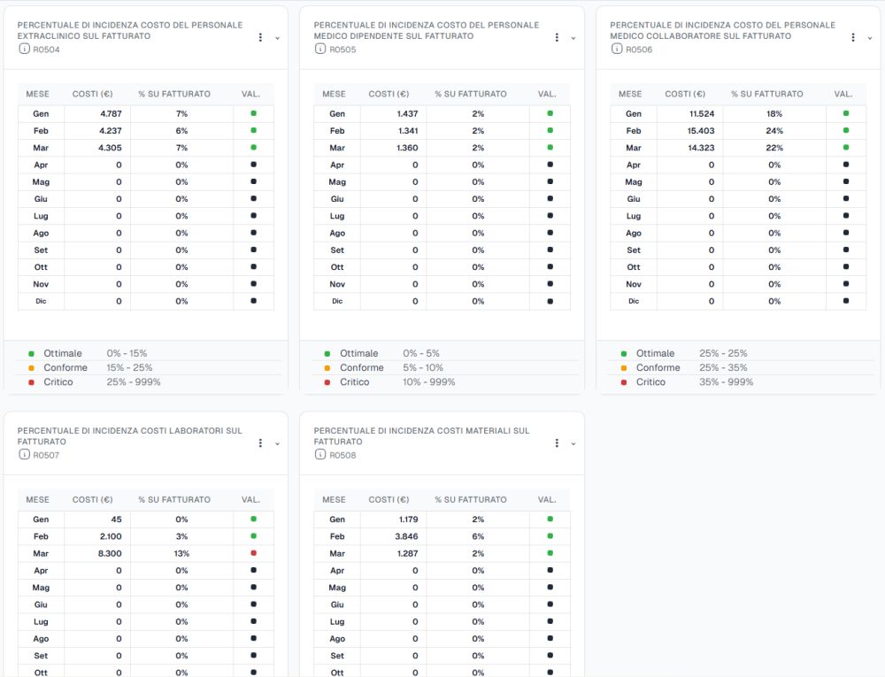
Task: Click the COSTI (€) column header in R0508
Action: point(389,499)
